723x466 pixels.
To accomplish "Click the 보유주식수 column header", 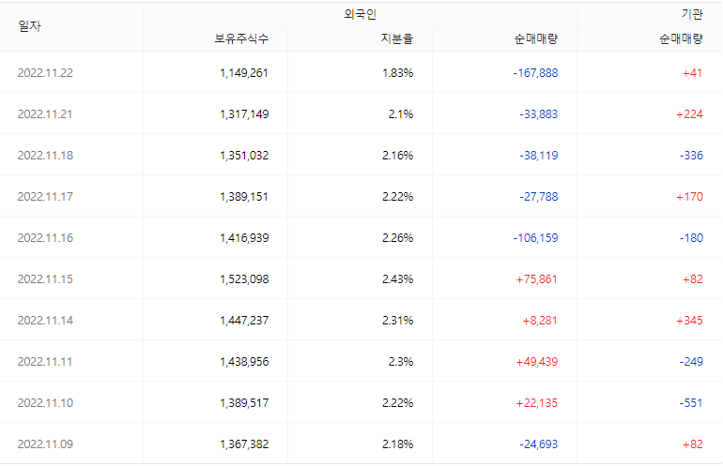I will tap(241, 38).
